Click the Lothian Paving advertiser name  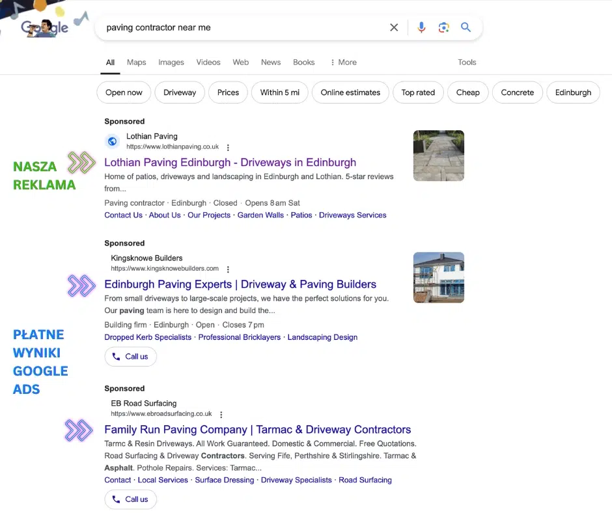click(152, 136)
